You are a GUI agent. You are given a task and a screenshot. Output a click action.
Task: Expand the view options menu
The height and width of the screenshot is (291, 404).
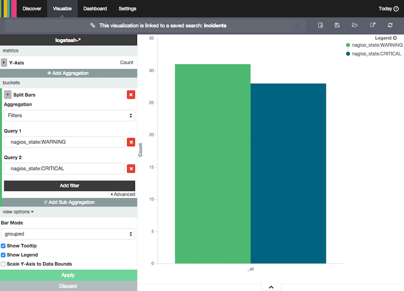(18, 212)
